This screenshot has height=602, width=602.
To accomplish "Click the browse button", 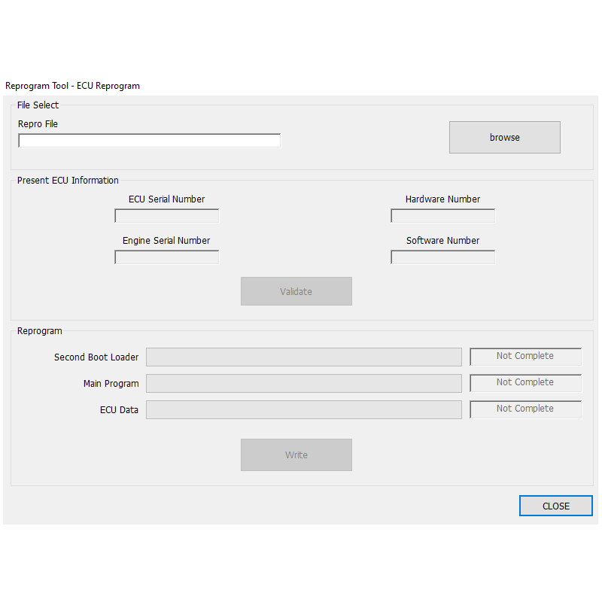I will point(504,137).
